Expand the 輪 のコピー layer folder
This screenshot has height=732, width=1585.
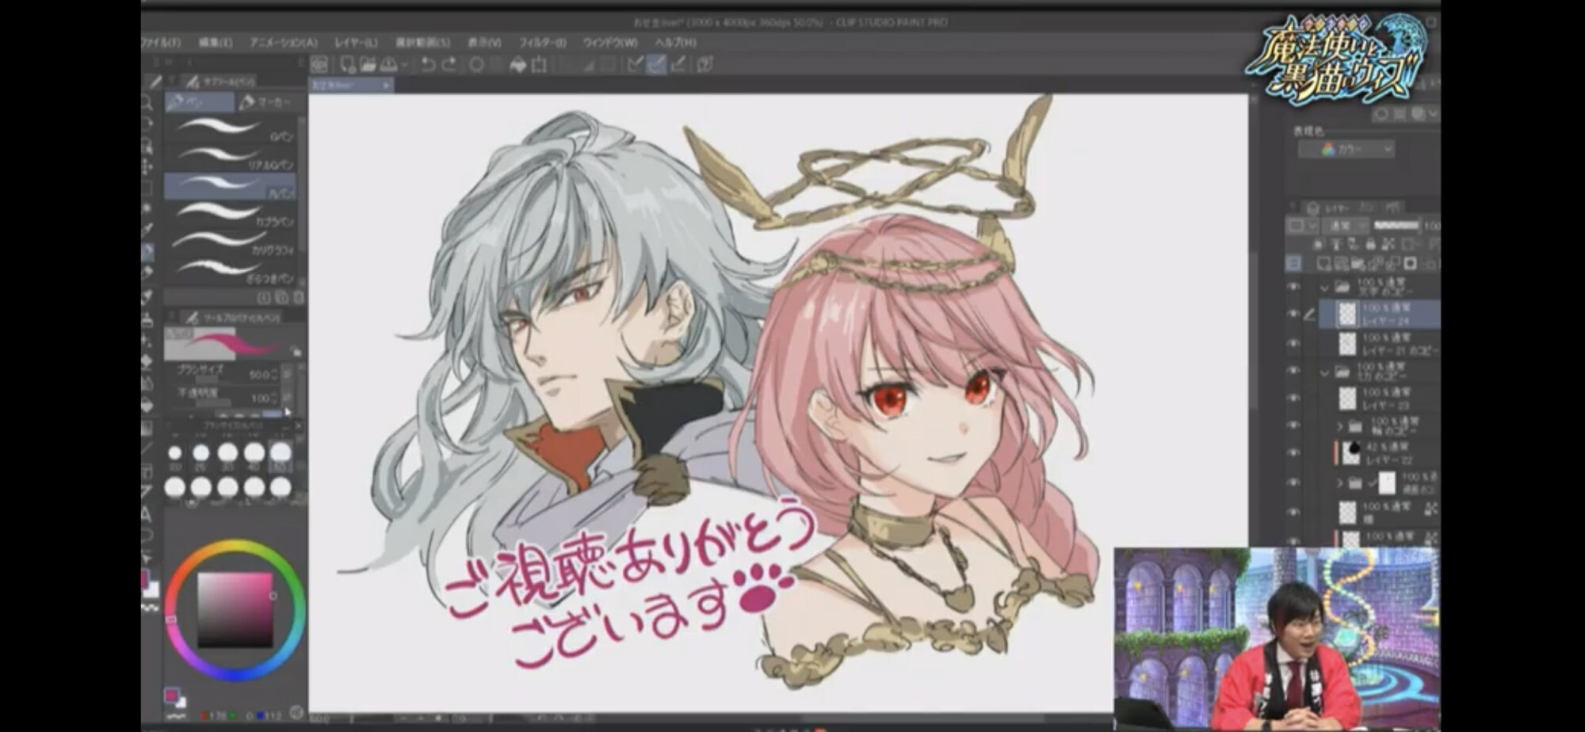(1340, 426)
